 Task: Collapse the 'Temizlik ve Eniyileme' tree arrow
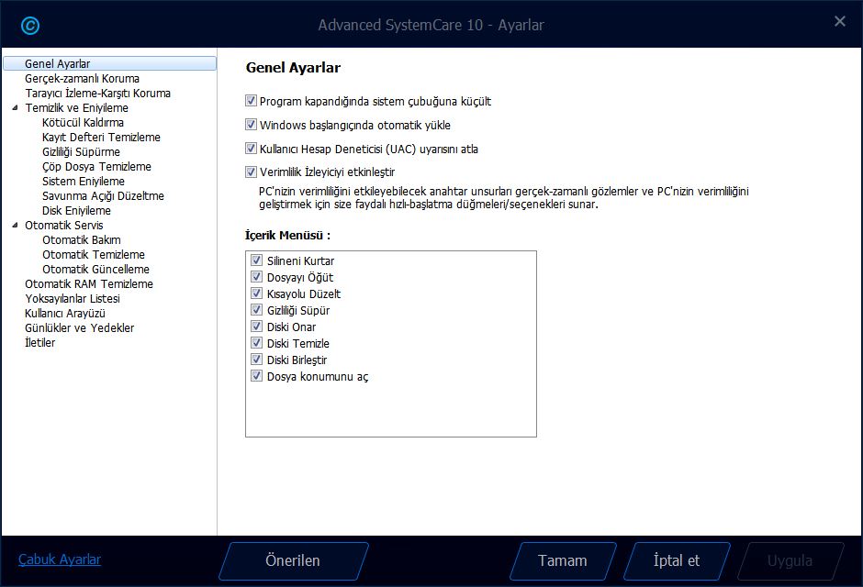coord(15,107)
